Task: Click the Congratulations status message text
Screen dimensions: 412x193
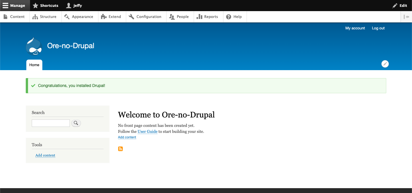Action: pyautogui.click(x=72, y=86)
